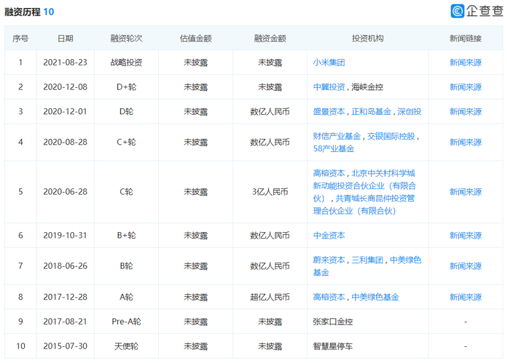Open 新闻来源 link for C+轮 row
The height and width of the screenshot is (363, 507).
[466, 142]
